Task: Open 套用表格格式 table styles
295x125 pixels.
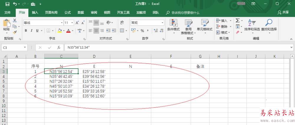Action: point(188,27)
